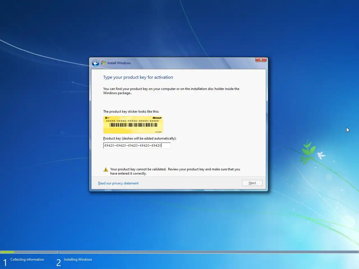Click the 'Product key (dashes will be added automatically)' label
Image resolution: width=359 pixels, height=269 pixels.
[x=140, y=138]
